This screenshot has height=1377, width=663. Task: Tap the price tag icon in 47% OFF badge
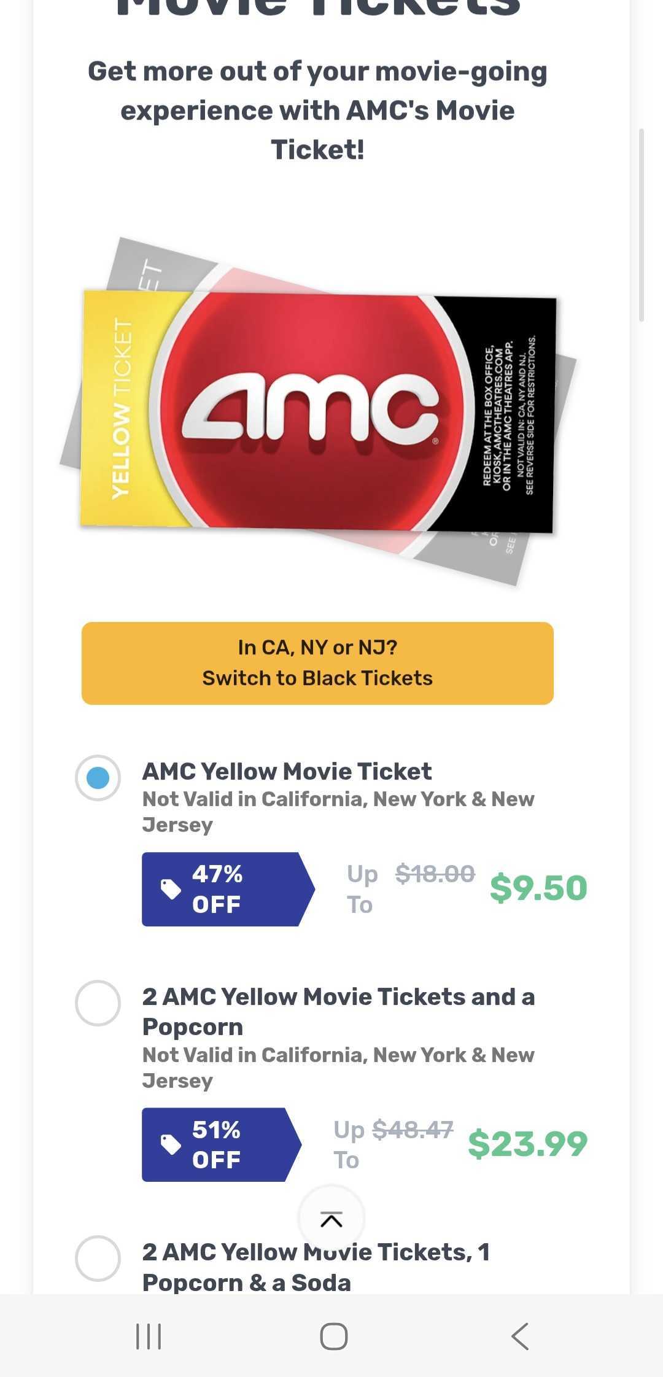click(x=171, y=889)
